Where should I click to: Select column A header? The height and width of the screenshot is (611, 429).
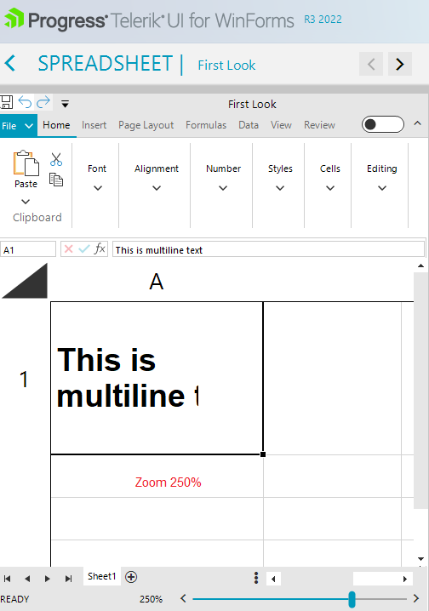click(x=157, y=282)
